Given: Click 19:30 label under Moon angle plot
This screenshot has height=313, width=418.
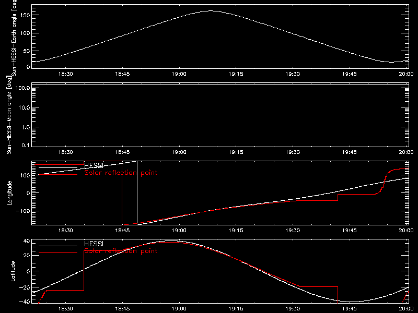Looking at the screenshot, I should click(293, 152).
